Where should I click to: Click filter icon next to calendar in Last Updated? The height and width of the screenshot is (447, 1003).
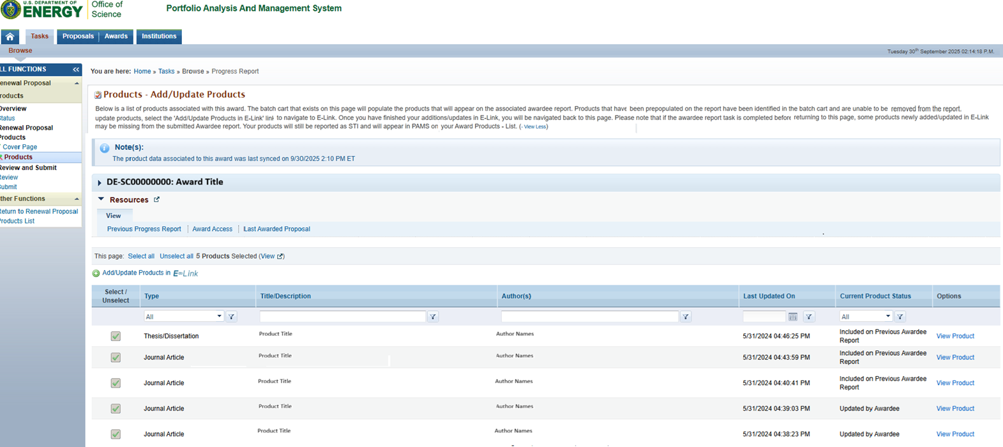pyautogui.click(x=809, y=317)
